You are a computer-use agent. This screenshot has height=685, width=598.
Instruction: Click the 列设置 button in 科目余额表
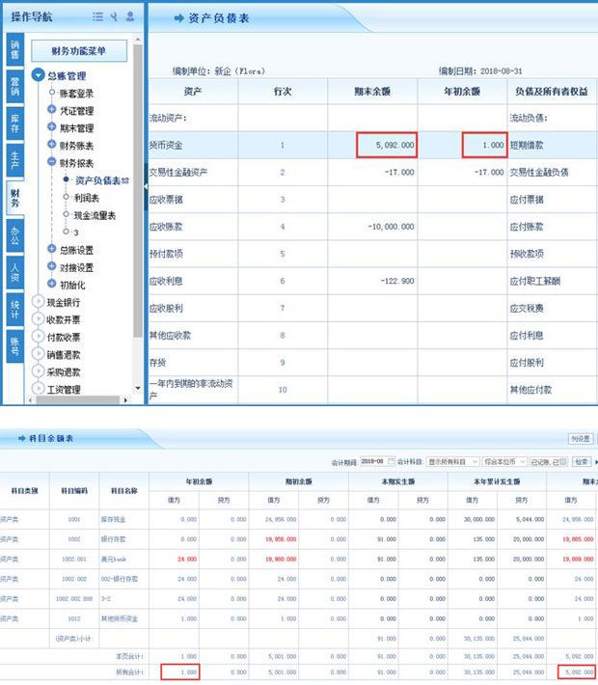(581, 439)
